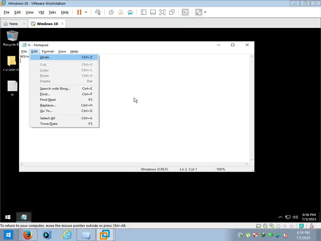321x241 pixels.
Task: Open VMware File menu
Action: tap(7, 12)
